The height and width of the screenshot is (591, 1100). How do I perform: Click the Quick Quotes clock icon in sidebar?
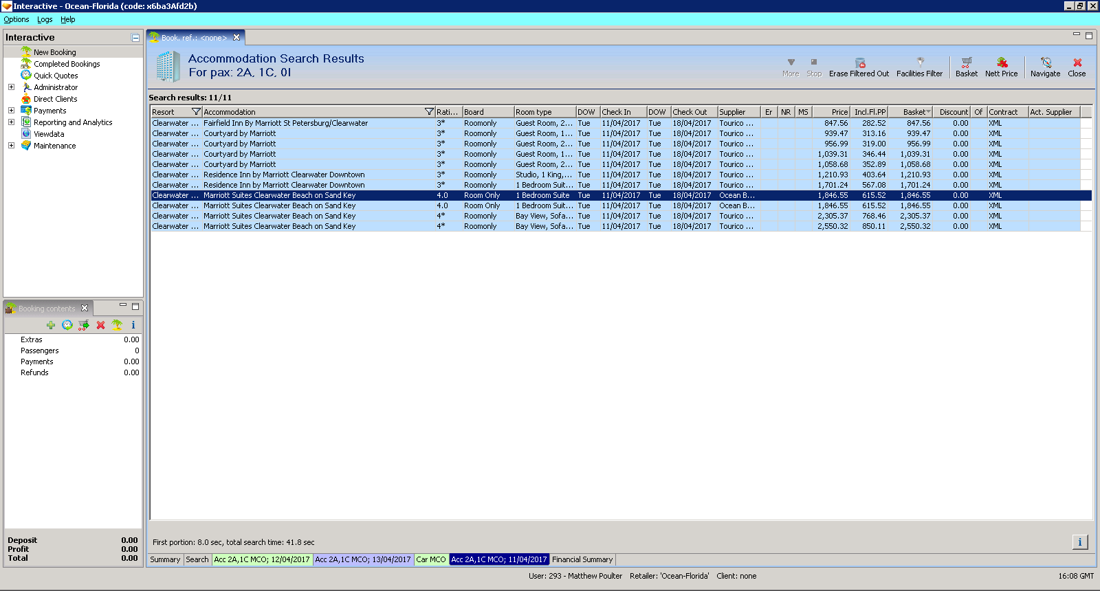tap(26, 75)
